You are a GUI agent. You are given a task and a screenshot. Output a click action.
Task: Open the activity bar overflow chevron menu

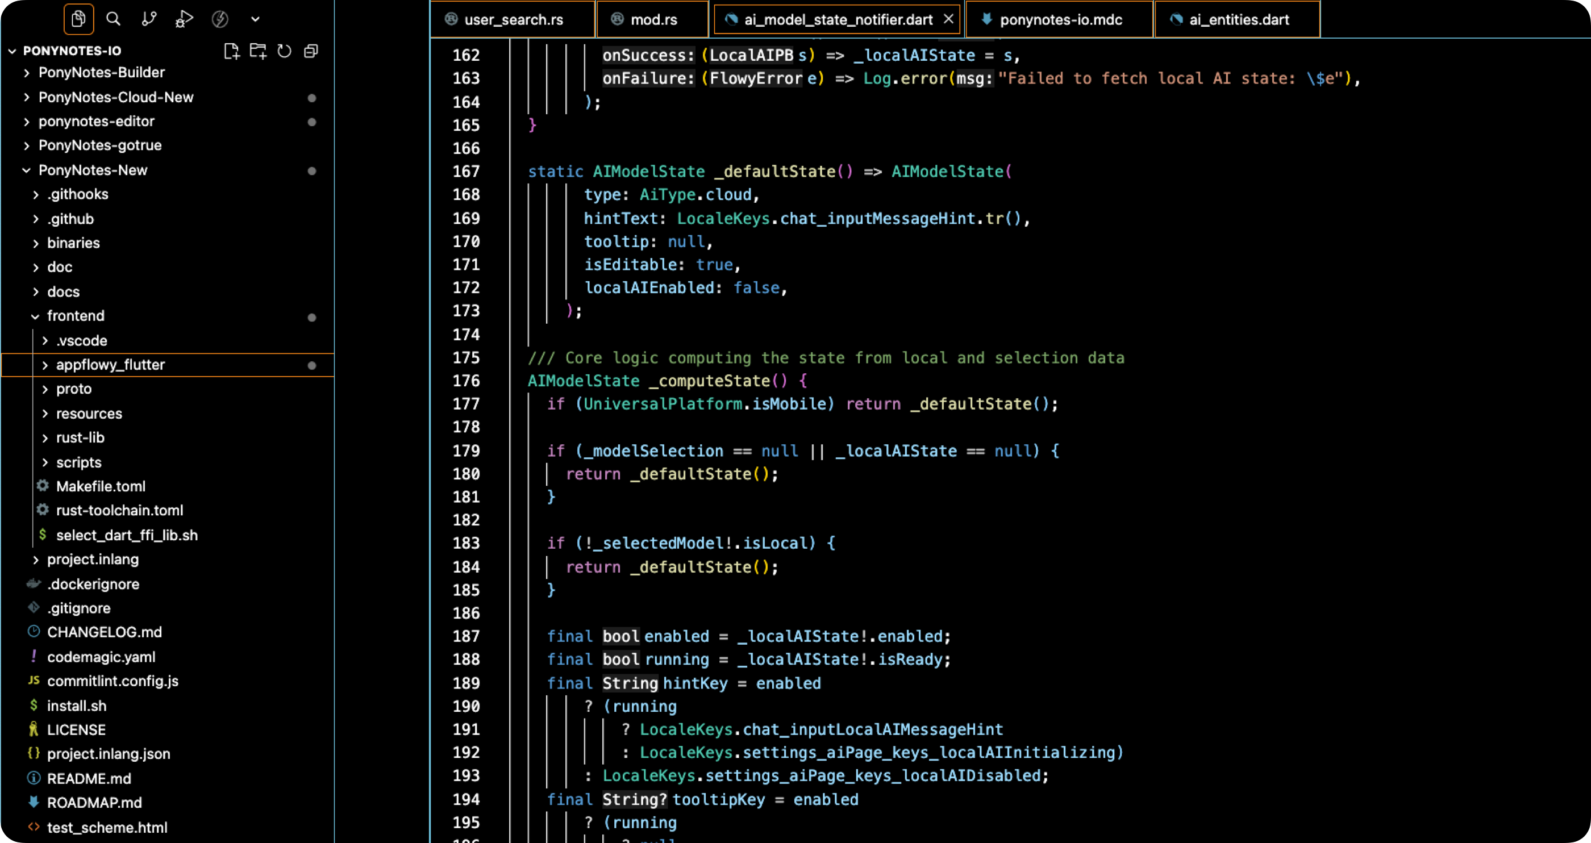[255, 19]
